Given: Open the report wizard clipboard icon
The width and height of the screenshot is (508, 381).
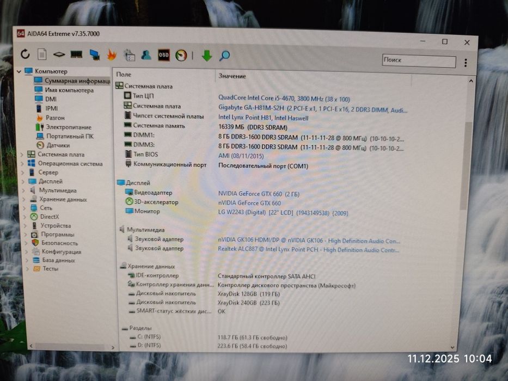Looking at the screenshot, I should coord(129,55).
